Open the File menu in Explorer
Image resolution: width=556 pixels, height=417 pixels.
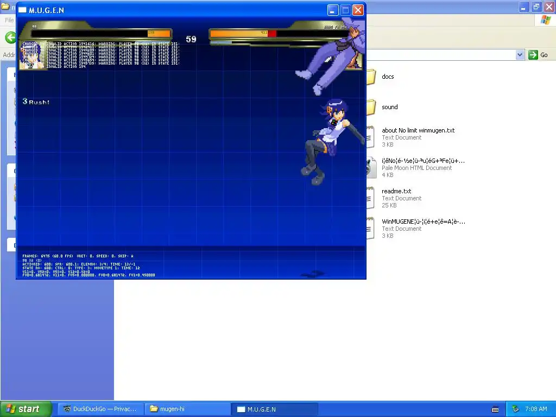[x=9, y=20]
